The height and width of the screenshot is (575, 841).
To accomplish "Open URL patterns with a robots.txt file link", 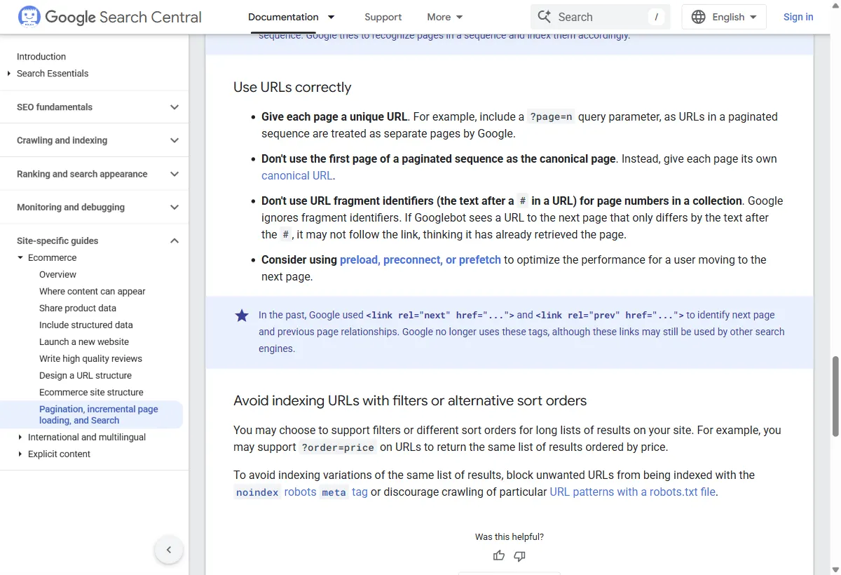I will click(x=633, y=492).
